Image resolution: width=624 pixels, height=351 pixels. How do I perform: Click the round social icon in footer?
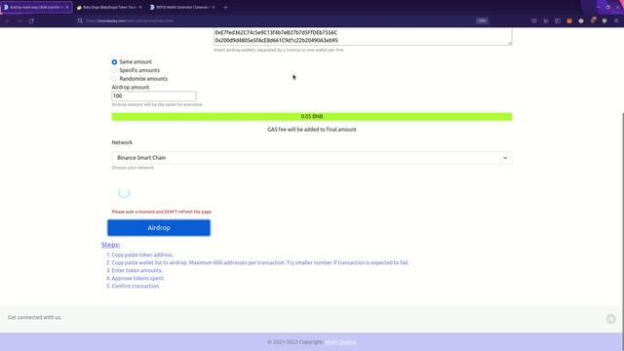pos(611,319)
